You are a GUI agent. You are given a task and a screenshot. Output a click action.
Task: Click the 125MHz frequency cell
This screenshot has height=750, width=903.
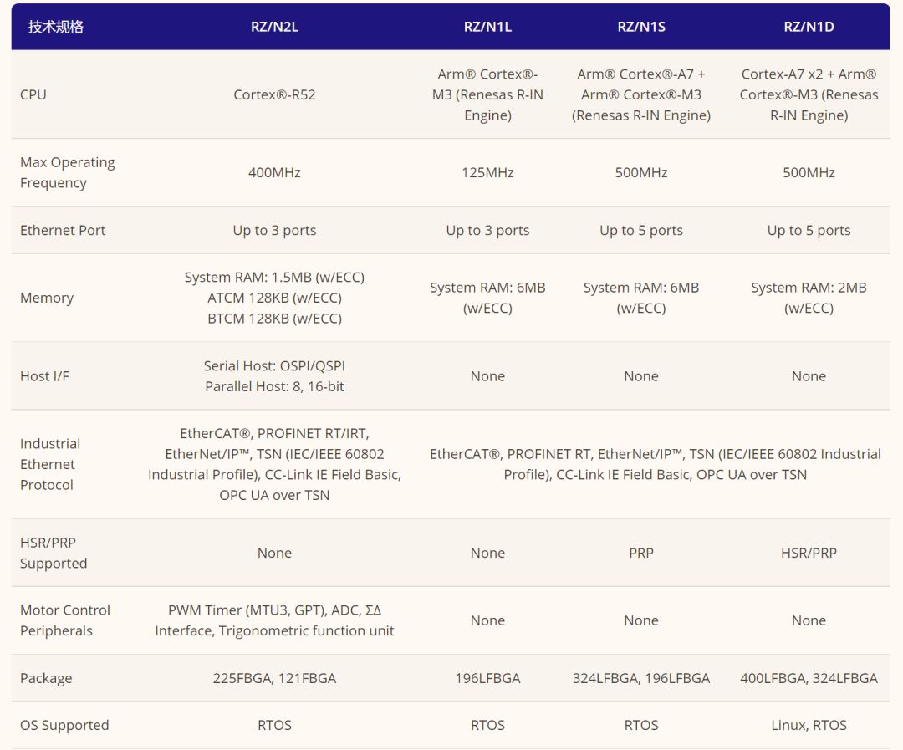pyautogui.click(x=487, y=172)
